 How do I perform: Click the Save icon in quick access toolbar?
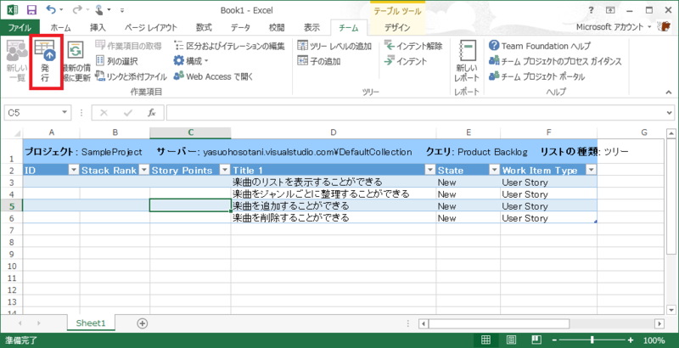point(31,10)
